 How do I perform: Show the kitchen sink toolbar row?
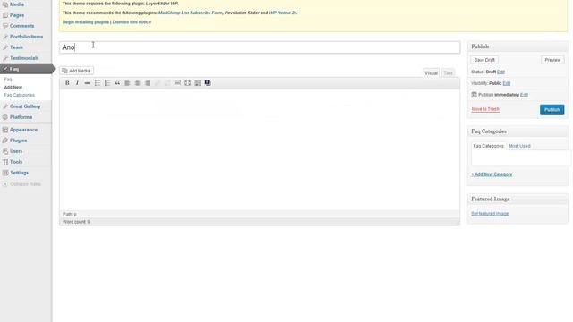click(198, 83)
